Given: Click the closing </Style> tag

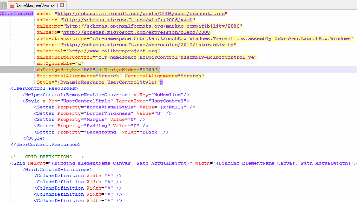Looking at the screenshot, I should pos(34,138).
